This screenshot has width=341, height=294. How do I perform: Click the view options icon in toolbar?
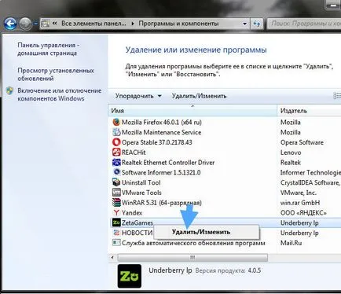pos(337,96)
